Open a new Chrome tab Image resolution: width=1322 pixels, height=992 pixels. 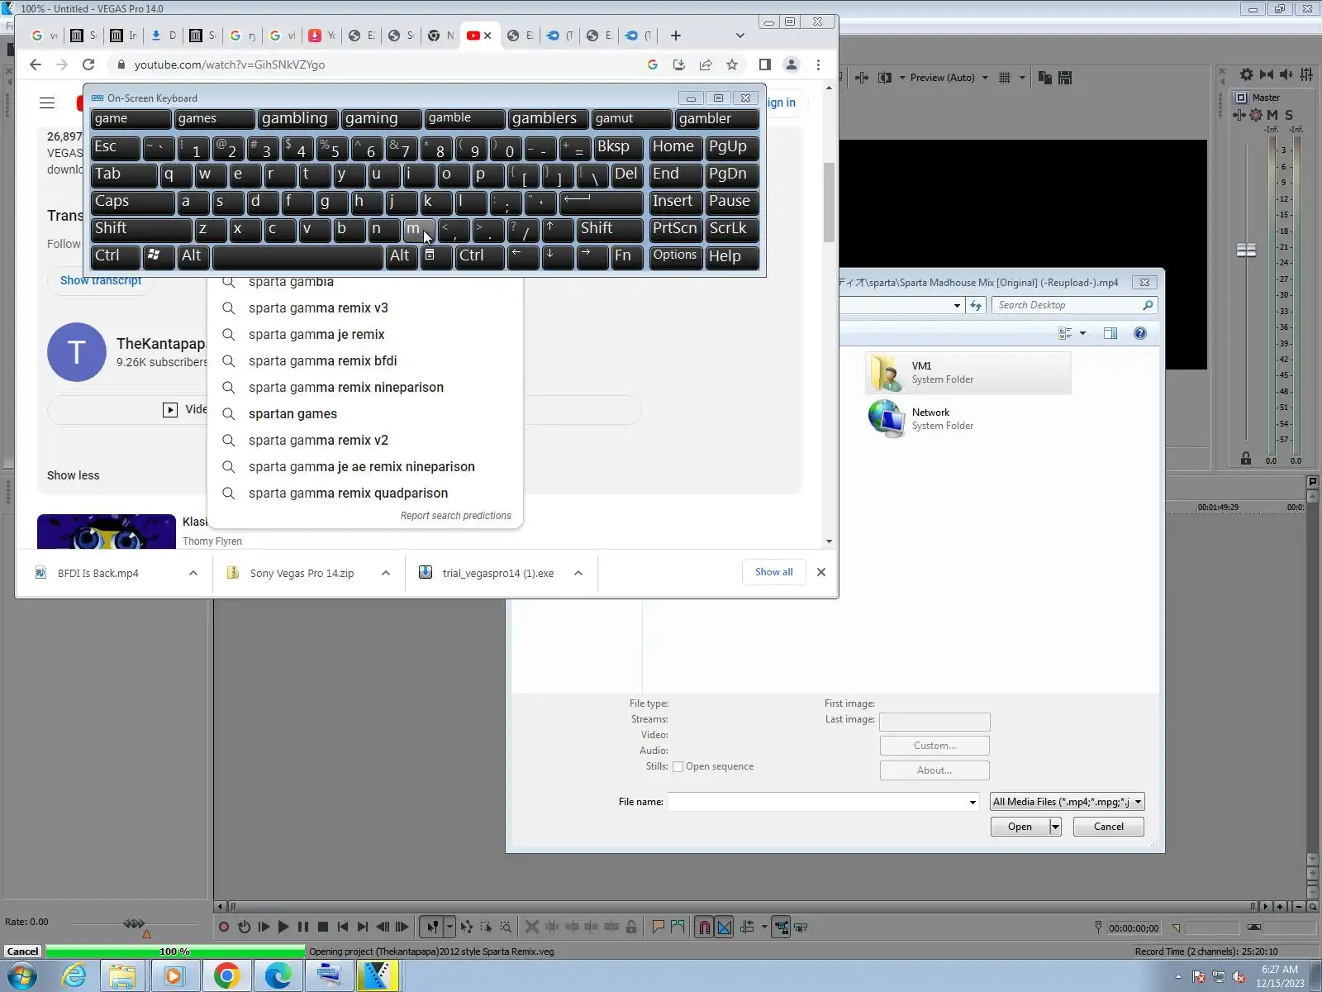coord(676,36)
